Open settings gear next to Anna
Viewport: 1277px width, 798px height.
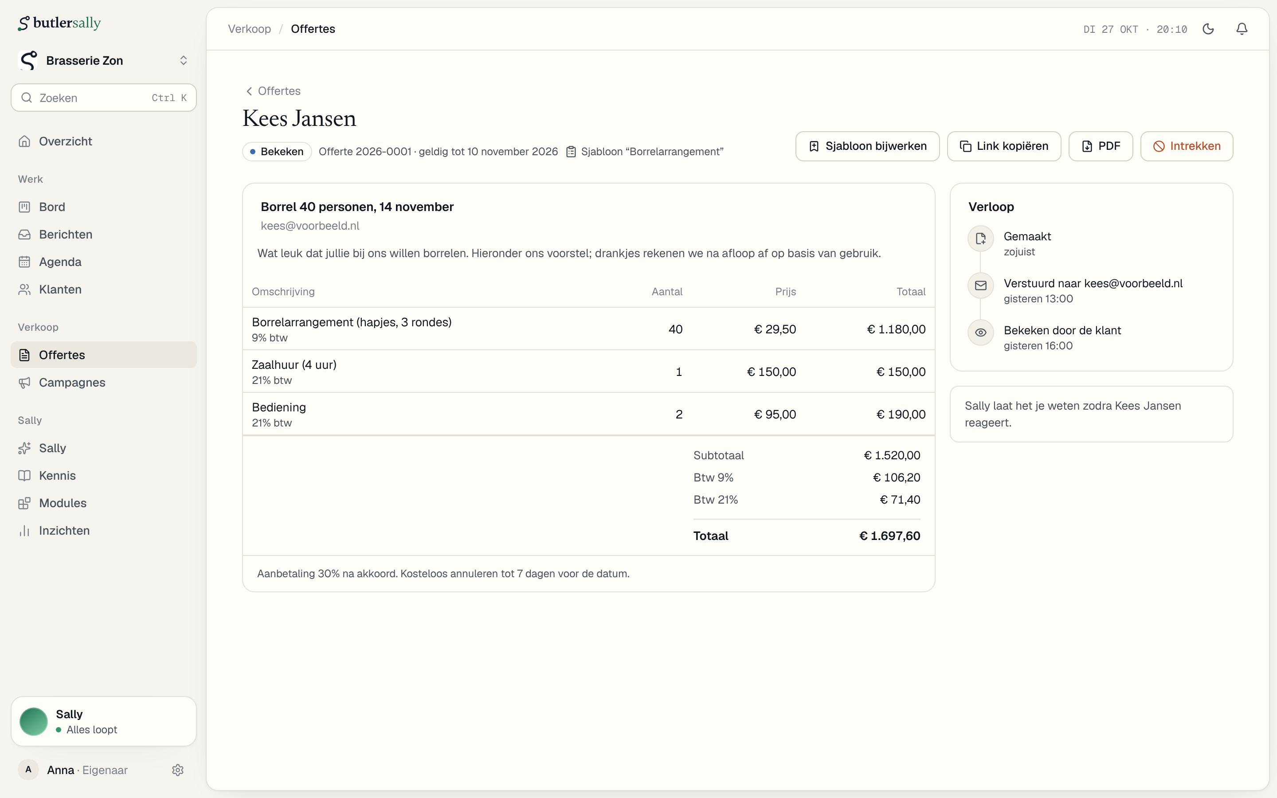[x=178, y=770]
